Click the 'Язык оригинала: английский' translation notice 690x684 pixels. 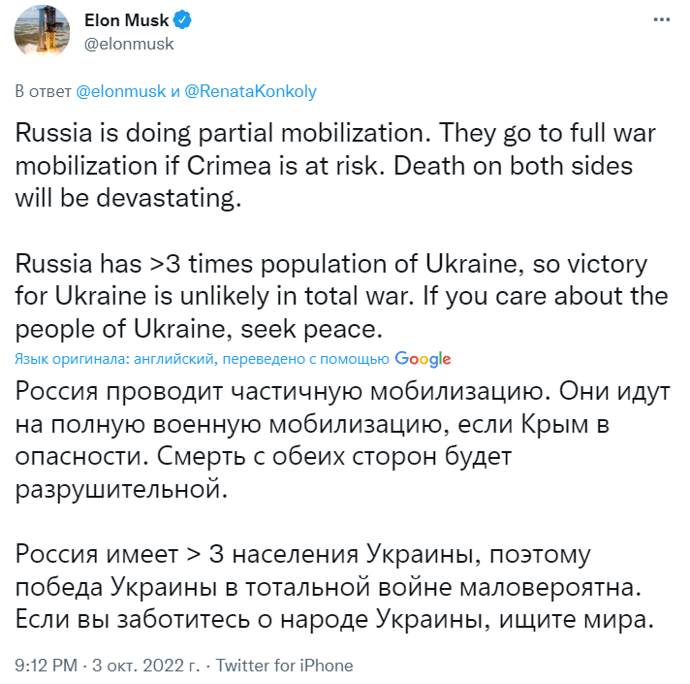(117, 359)
